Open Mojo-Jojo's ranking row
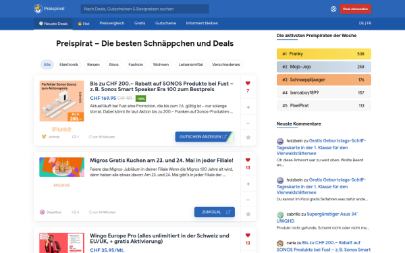 pyautogui.click(x=324, y=67)
